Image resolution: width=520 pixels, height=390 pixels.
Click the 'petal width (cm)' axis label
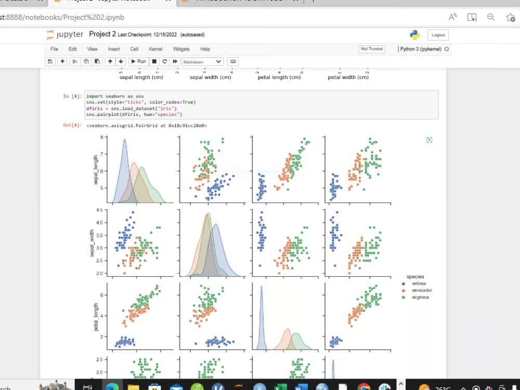348,77
